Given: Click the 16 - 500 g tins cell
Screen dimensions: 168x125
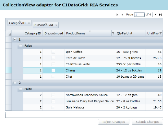Looking at the screenshot, I should click(x=130, y=52).
